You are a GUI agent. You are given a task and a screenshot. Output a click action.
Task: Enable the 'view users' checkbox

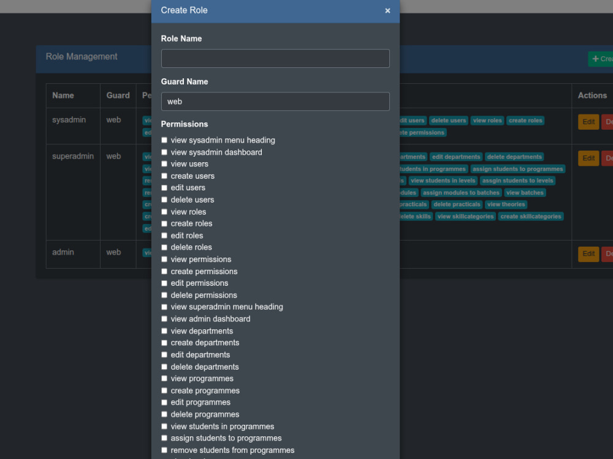pos(164,164)
